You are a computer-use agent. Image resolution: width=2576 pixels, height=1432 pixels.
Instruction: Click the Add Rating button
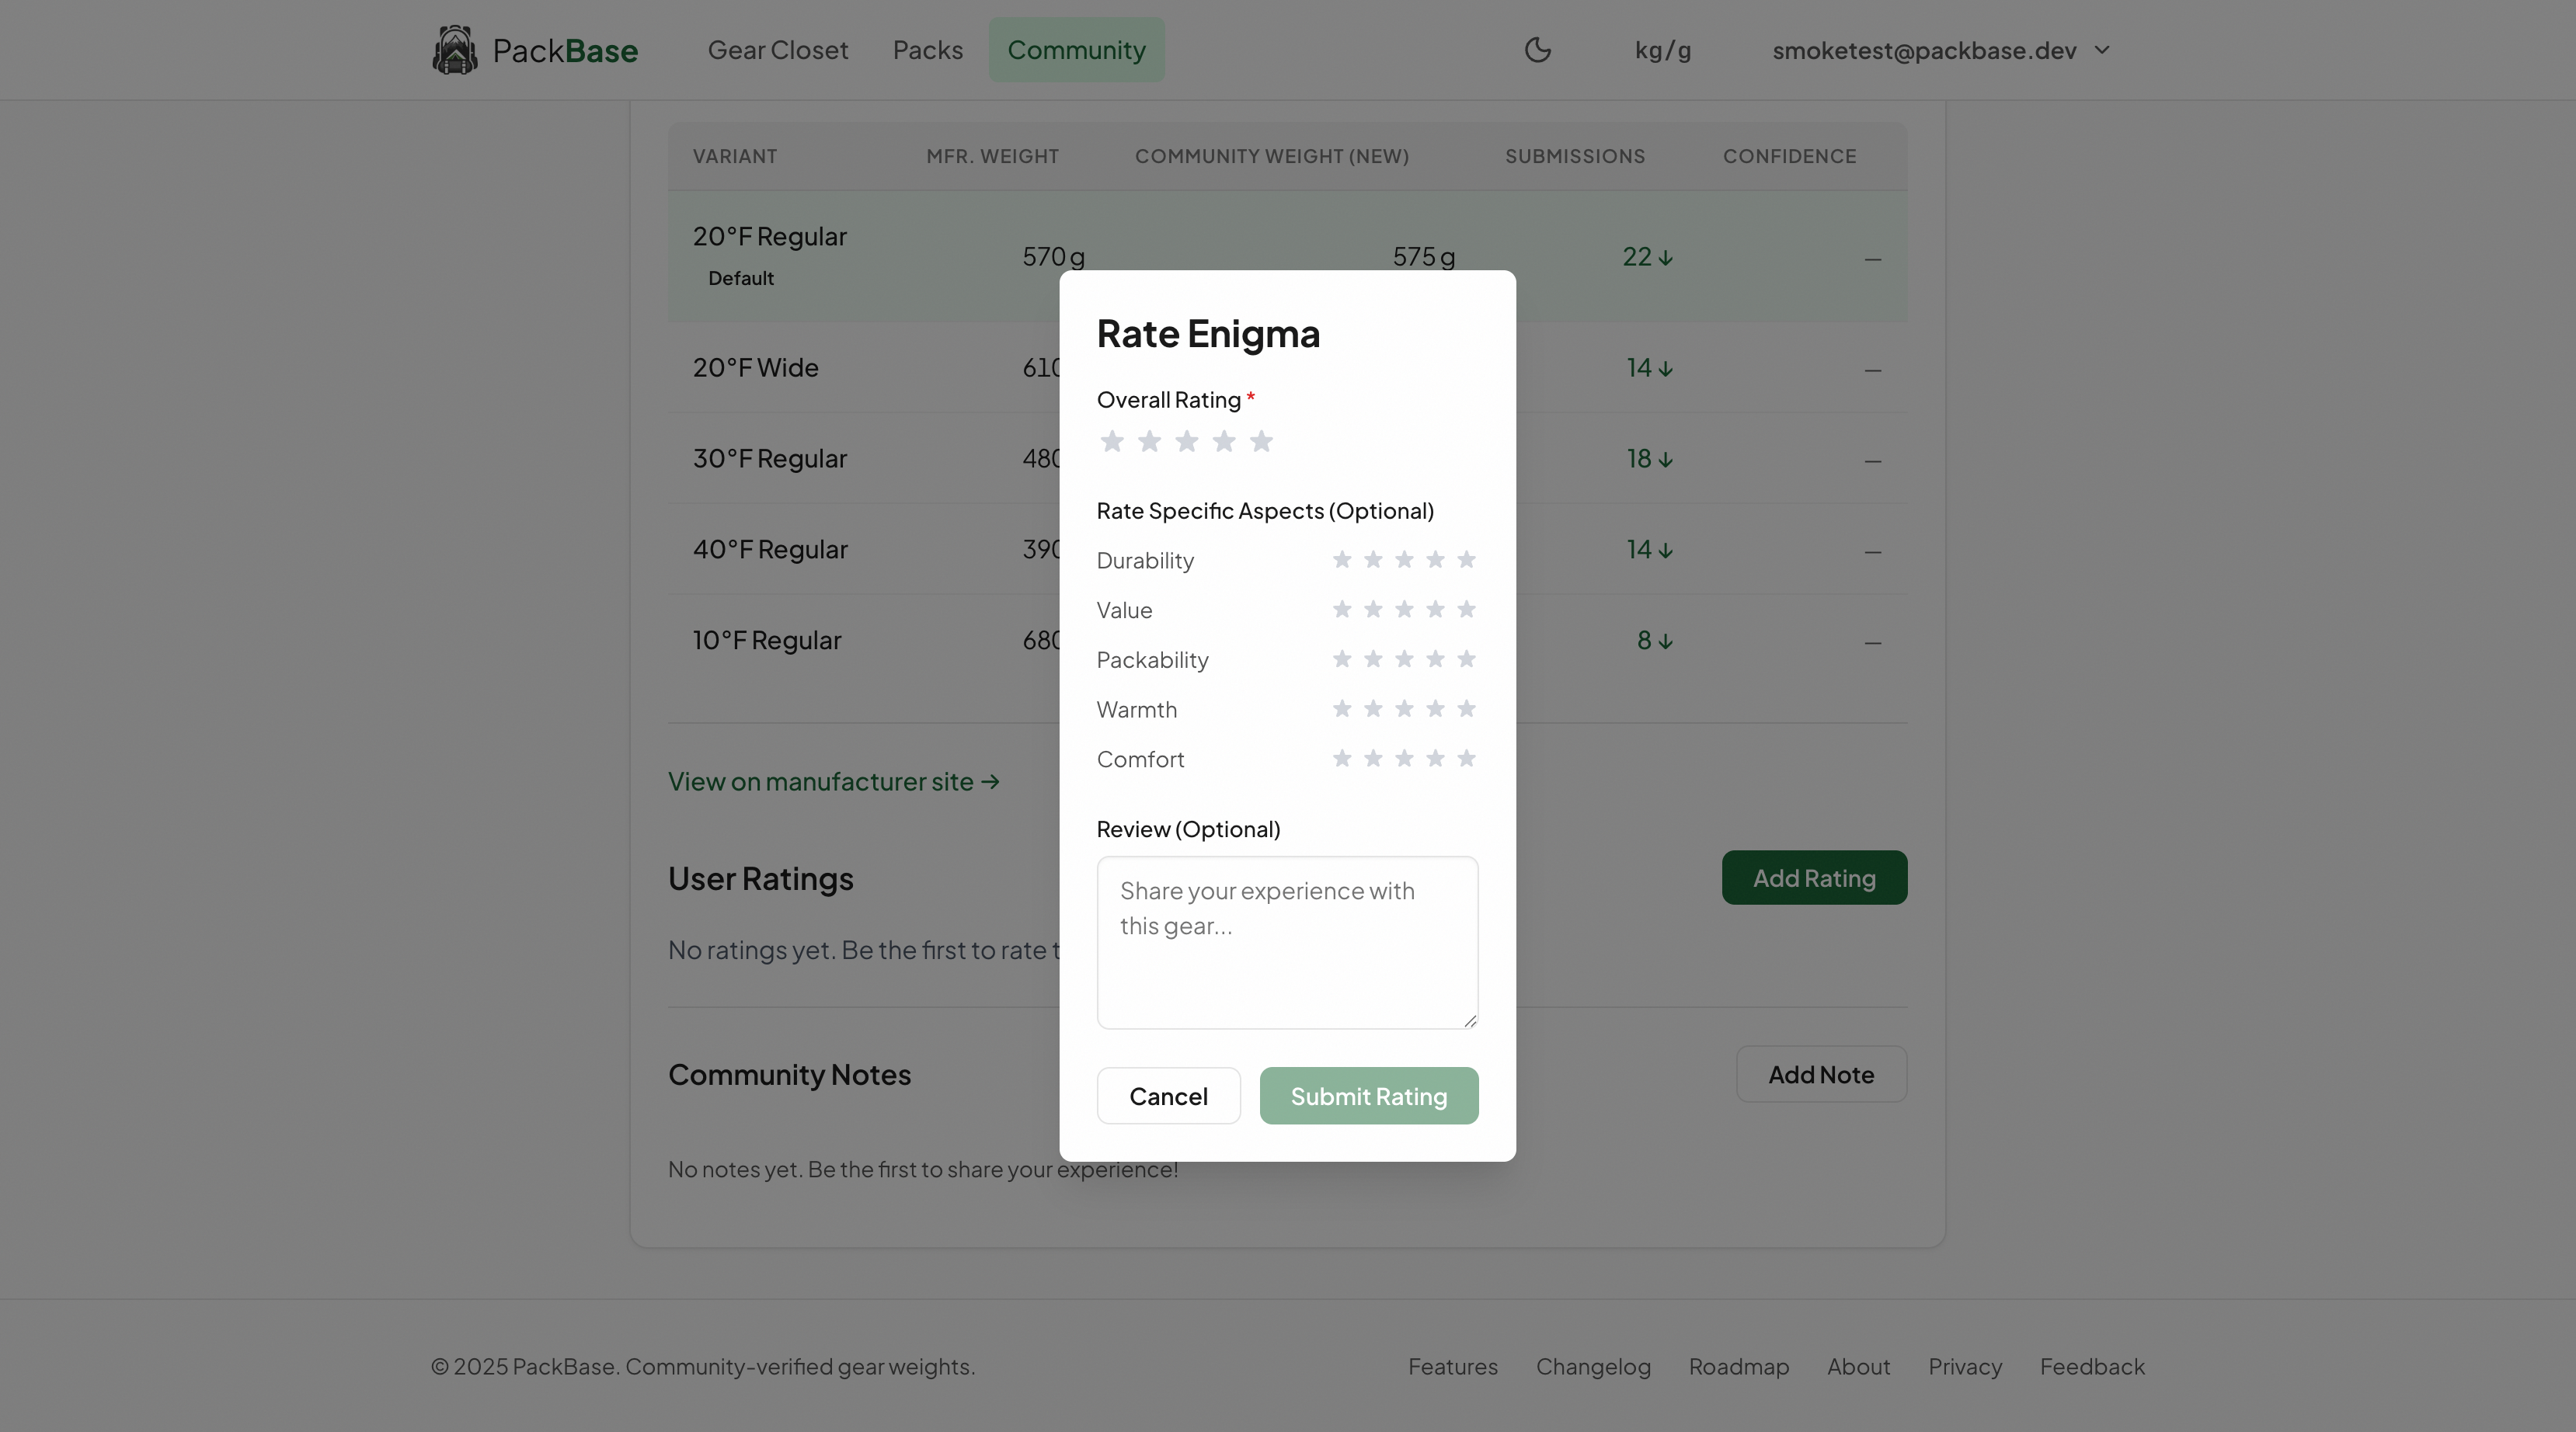[x=1814, y=878]
